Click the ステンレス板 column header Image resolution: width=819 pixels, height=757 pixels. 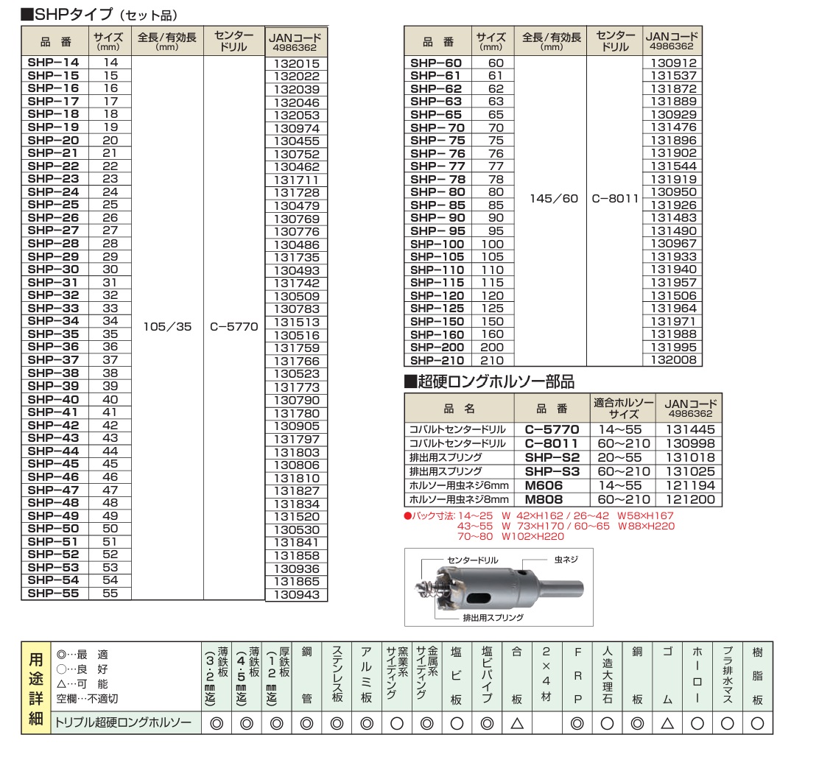337,675
